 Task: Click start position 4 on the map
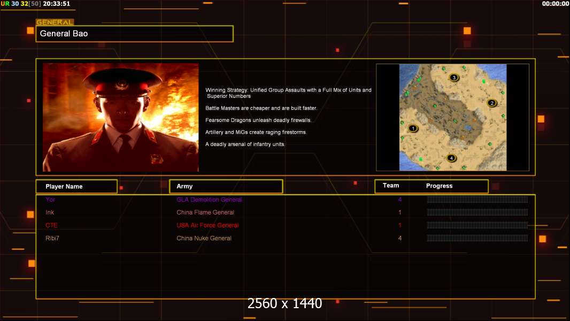pos(451,158)
